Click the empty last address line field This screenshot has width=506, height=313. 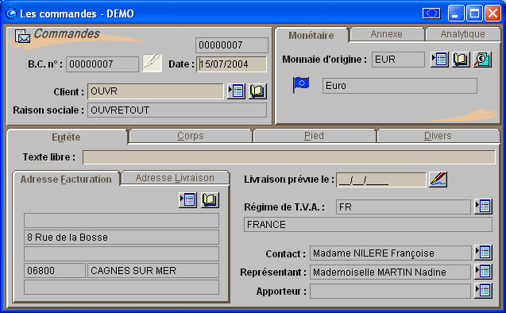click(x=122, y=287)
